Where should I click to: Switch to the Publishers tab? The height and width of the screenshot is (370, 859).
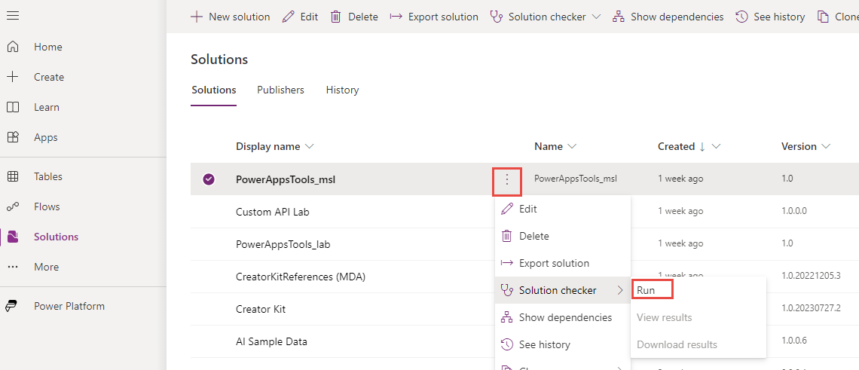coord(280,90)
